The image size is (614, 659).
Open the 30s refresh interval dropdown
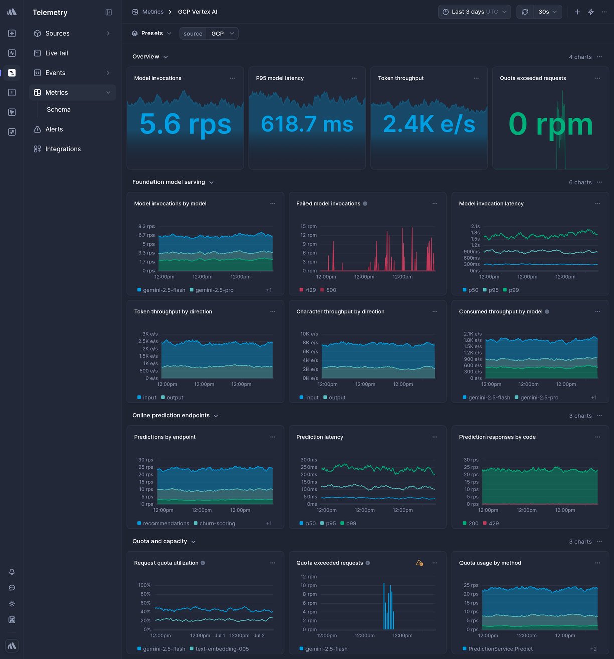[x=548, y=12]
